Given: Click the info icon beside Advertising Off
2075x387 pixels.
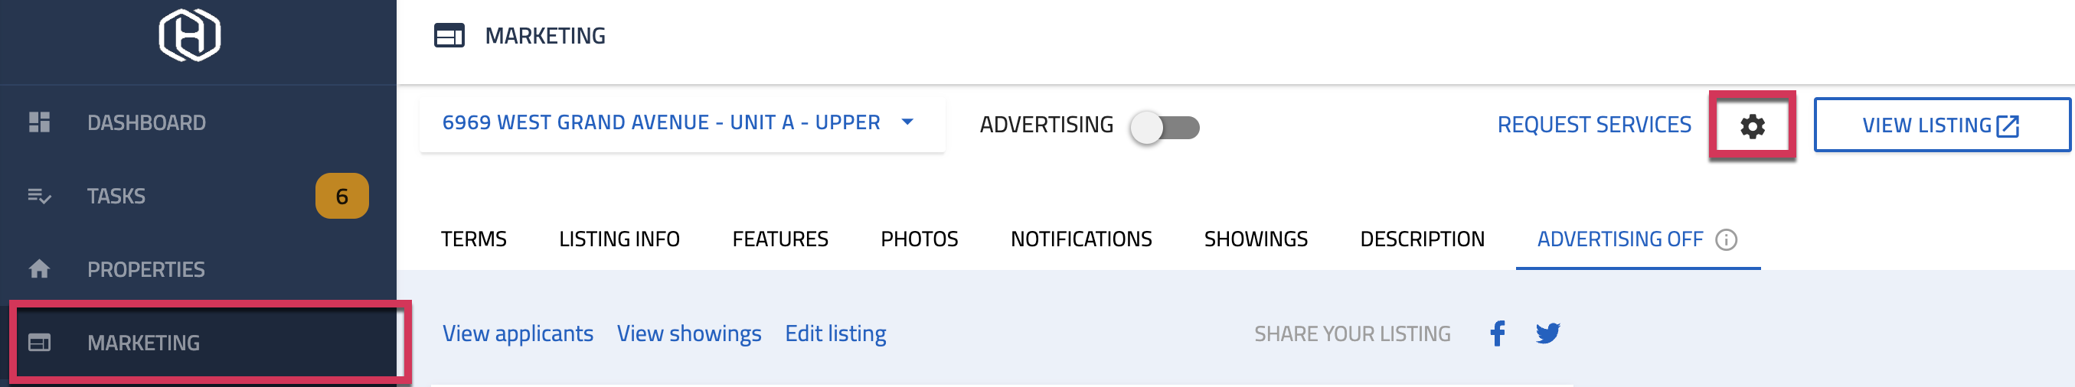Looking at the screenshot, I should tap(1725, 239).
